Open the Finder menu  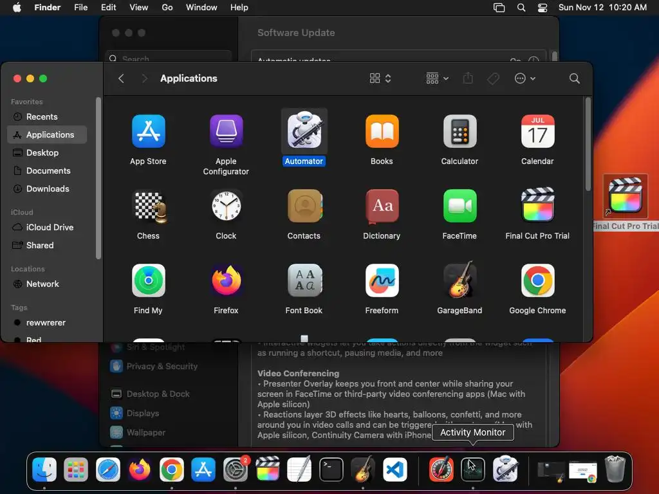pyautogui.click(x=48, y=8)
